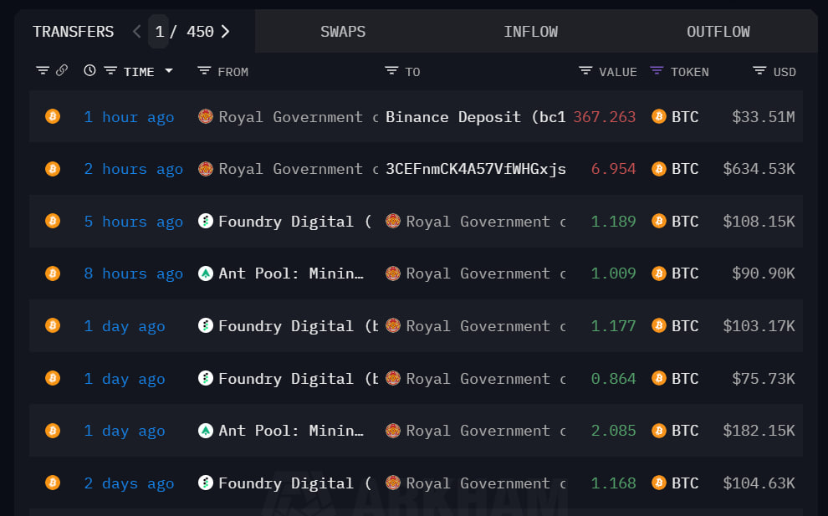
Task: Open the '1 hour ago' transaction link
Action: tap(129, 117)
